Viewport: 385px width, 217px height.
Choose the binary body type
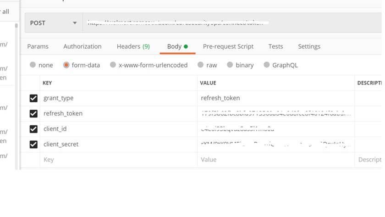point(230,65)
